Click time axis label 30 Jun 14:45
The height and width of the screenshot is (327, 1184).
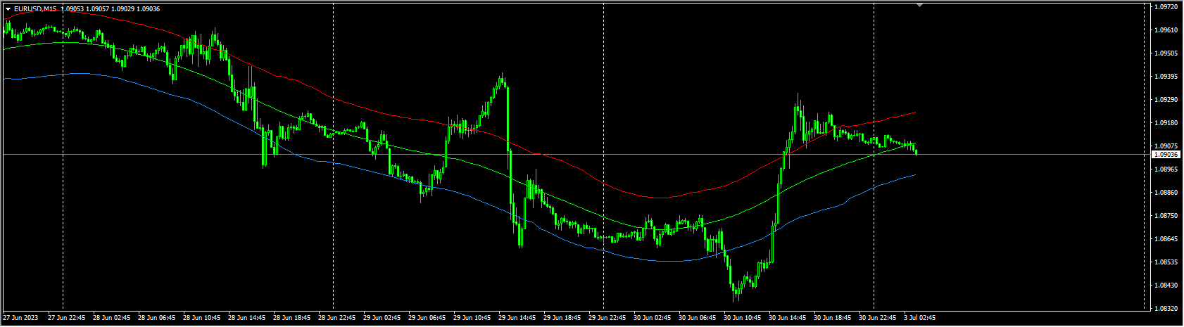pyautogui.click(x=788, y=318)
